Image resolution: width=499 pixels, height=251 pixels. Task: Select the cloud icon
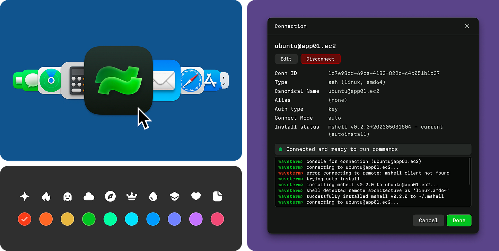click(x=89, y=197)
